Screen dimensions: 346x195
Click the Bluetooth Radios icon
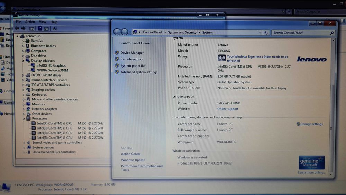coord(28,46)
